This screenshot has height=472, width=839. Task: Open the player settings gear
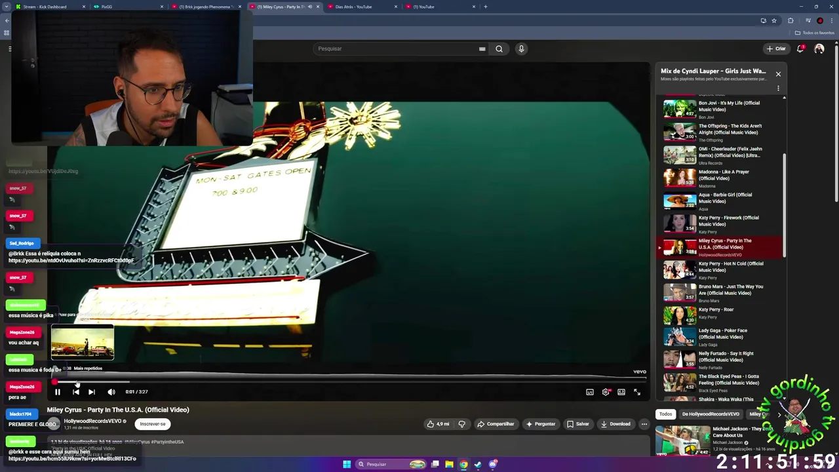[606, 392]
